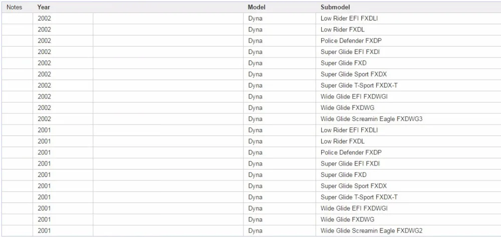
Task: Select 2002 Super Glide T-Sport FXDX-T row
Action: point(250,85)
